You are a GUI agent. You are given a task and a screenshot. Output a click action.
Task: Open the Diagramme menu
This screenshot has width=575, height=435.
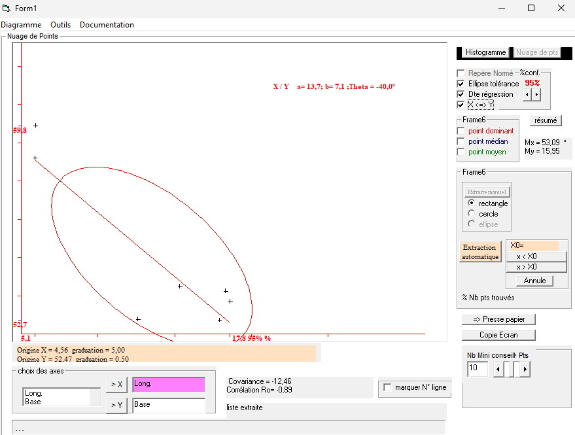[x=21, y=25]
